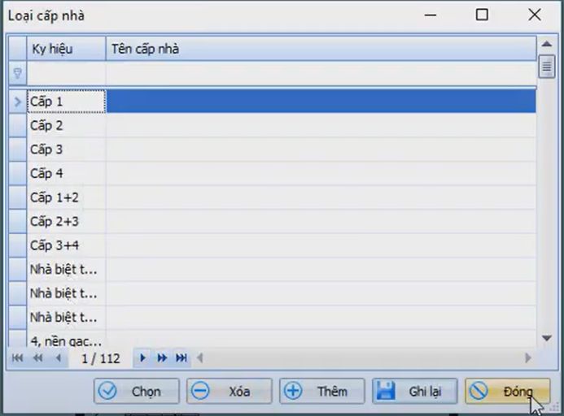Click the Tên cấp nhà column header
This screenshot has height=416, width=564.
(320, 49)
